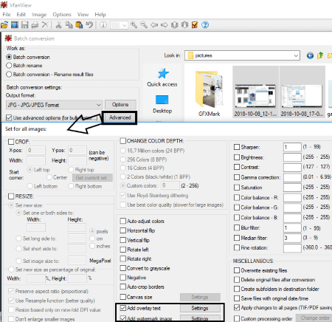Click the Delete X toolbar icon

point(45,25)
